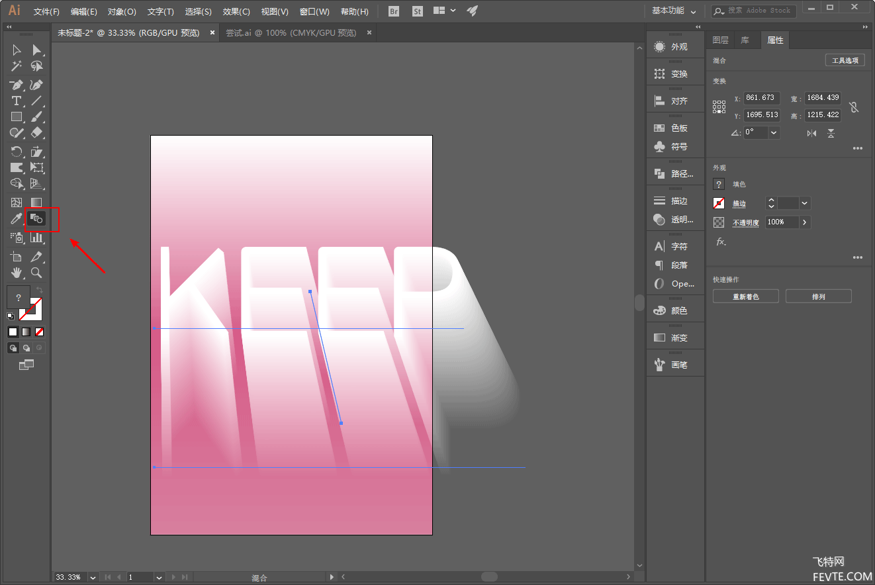Viewport: 875px width, 585px height.
Task: Open the rotation angle dropdown
Action: click(x=774, y=132)
